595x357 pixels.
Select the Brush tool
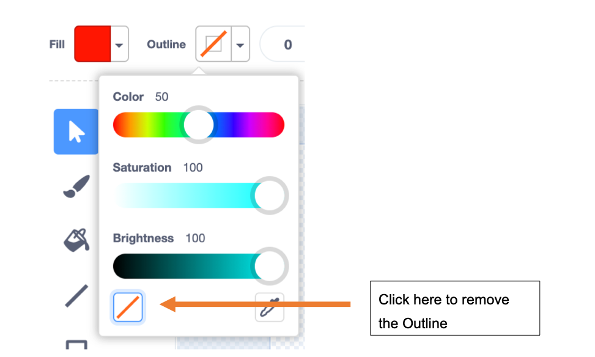[76, 186]
